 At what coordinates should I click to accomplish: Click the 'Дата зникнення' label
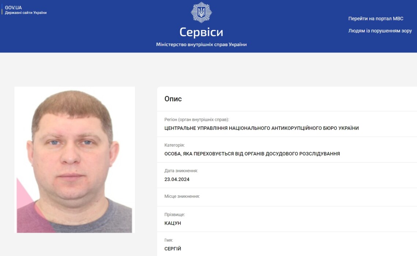(x=181, y=171)
